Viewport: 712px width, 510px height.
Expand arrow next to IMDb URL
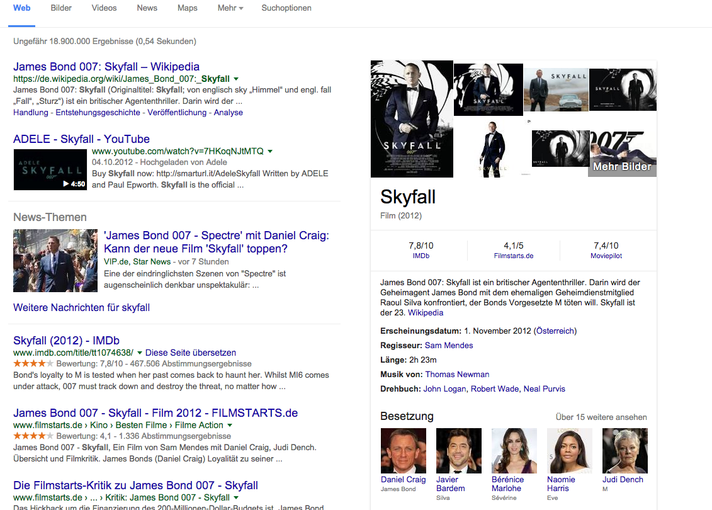(139, 353)
